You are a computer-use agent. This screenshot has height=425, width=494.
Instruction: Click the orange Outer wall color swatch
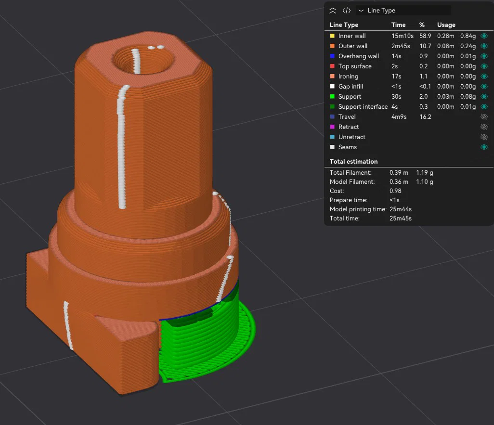coord(332,46)
